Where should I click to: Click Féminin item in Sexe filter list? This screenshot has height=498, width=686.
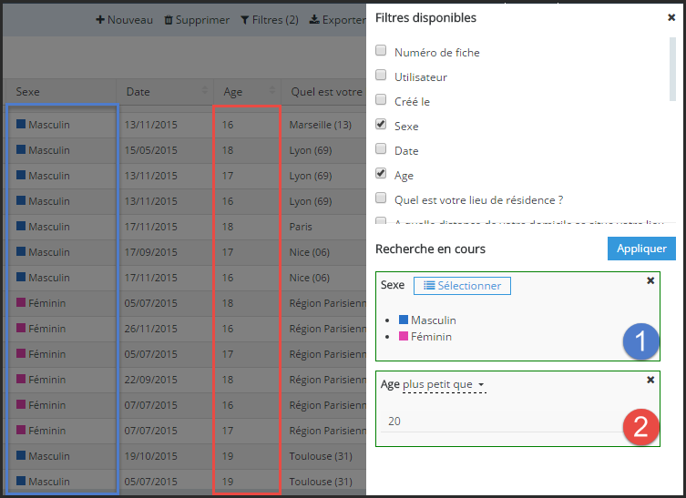(425, 337)
